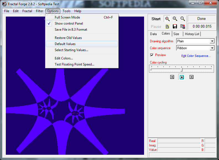Open the Fractal menu
The height and width of the screenshot is (160, 219).
pos(27,11)
